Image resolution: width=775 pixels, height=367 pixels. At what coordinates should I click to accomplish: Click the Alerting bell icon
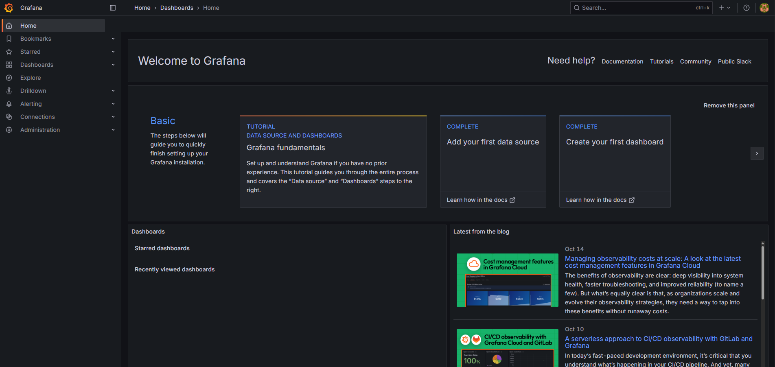(x=9, y=104)
